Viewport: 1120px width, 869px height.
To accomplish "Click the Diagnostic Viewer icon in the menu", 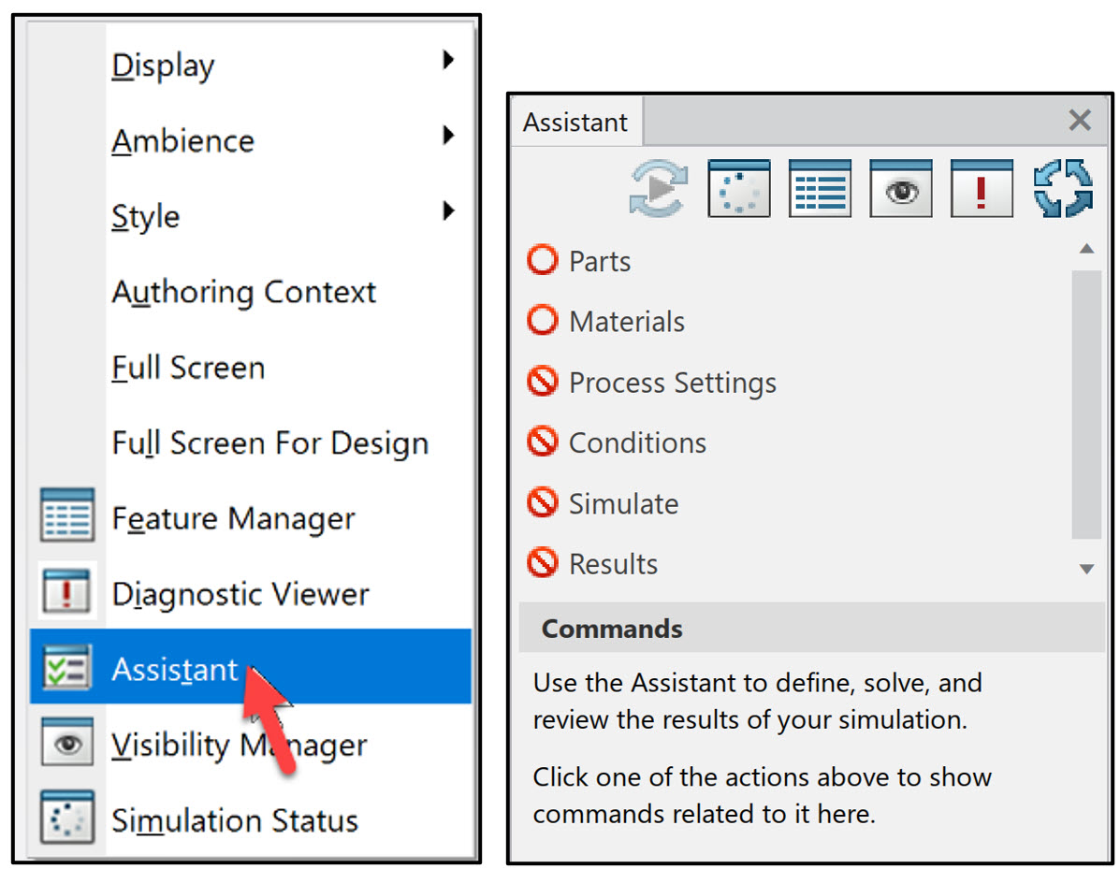I will tap(67, 593).
